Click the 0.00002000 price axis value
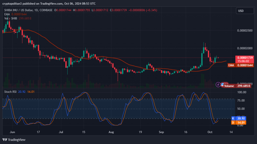257x144 pixels. 245,48
